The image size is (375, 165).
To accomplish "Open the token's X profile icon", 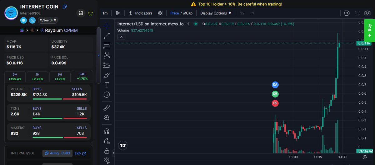I will pos(32,20).
